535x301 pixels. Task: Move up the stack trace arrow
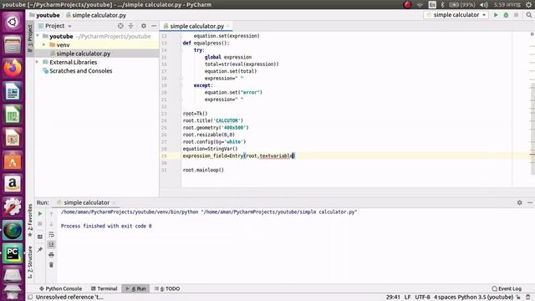click(x=51, y=214)
